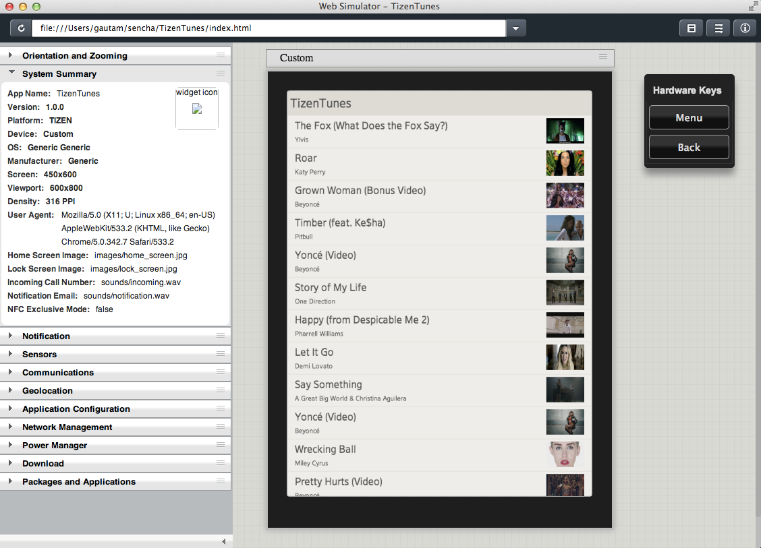Click drag handle of Notification panel
761x548 pixels.
pyautogui.click(x=221, y=335)
